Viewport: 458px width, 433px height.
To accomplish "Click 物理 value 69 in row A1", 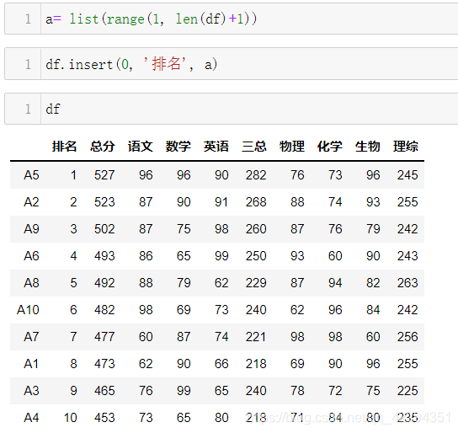I will pos(298,364).
